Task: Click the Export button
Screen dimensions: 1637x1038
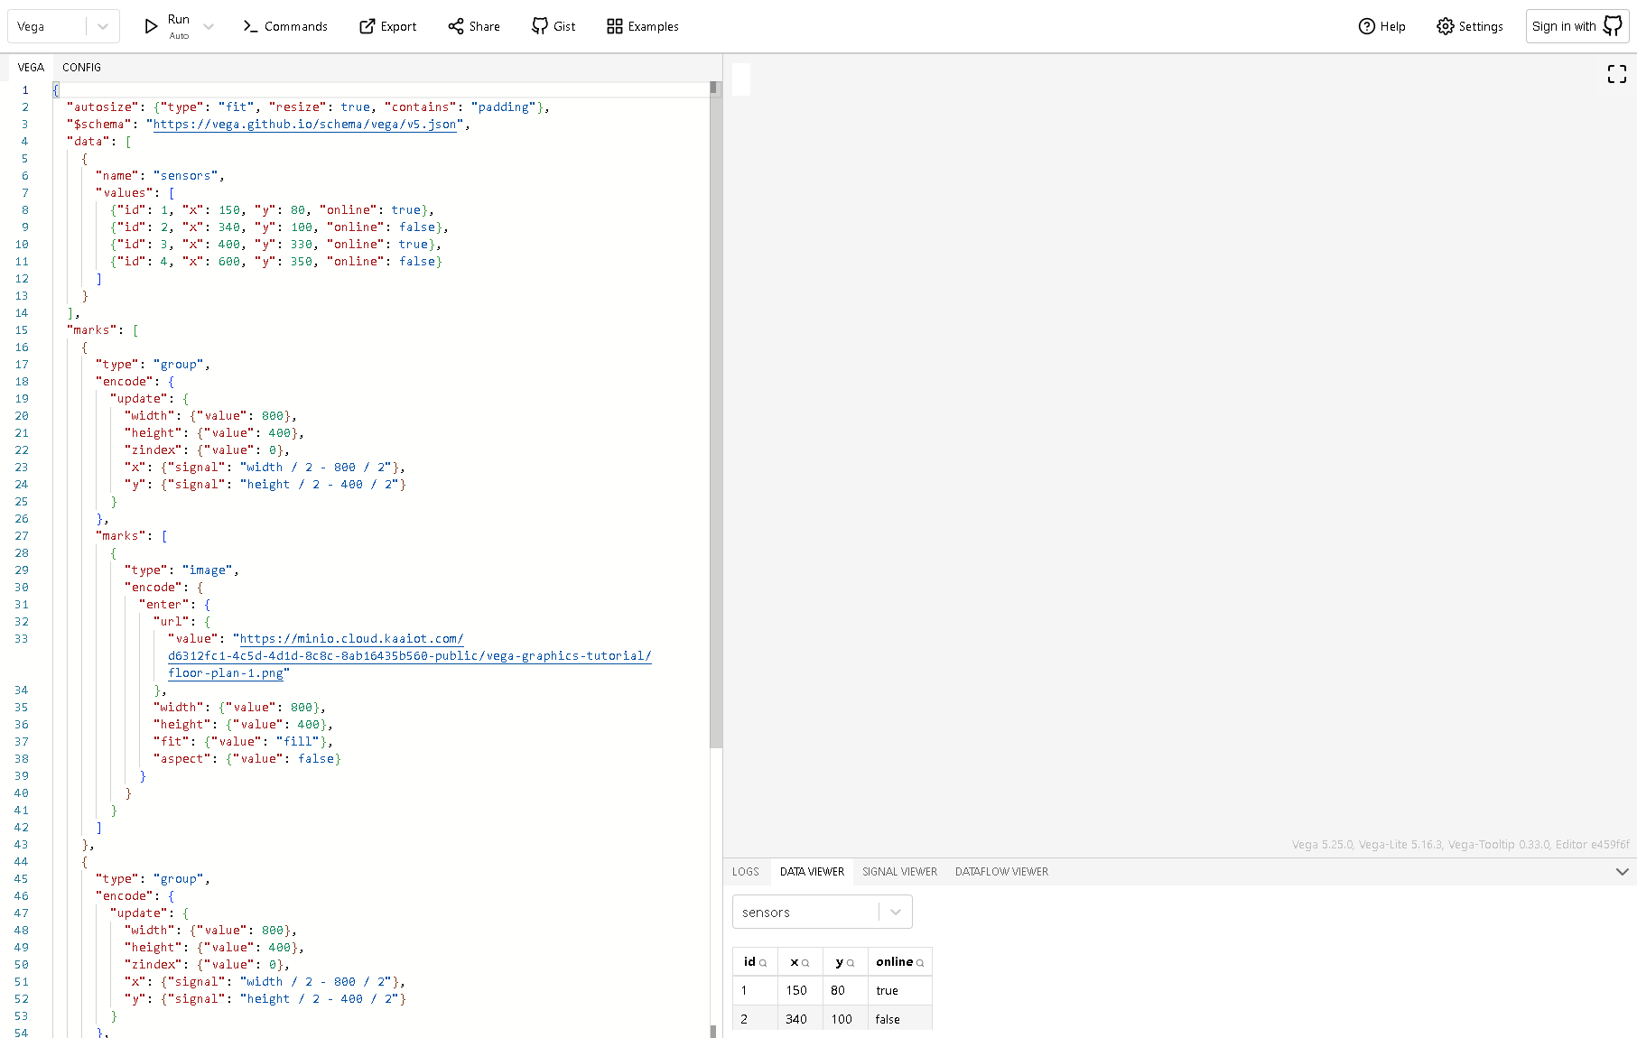Action: click(387, 26)
